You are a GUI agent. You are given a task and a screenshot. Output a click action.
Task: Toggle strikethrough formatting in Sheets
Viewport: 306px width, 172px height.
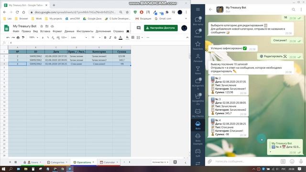click(115, 37)
